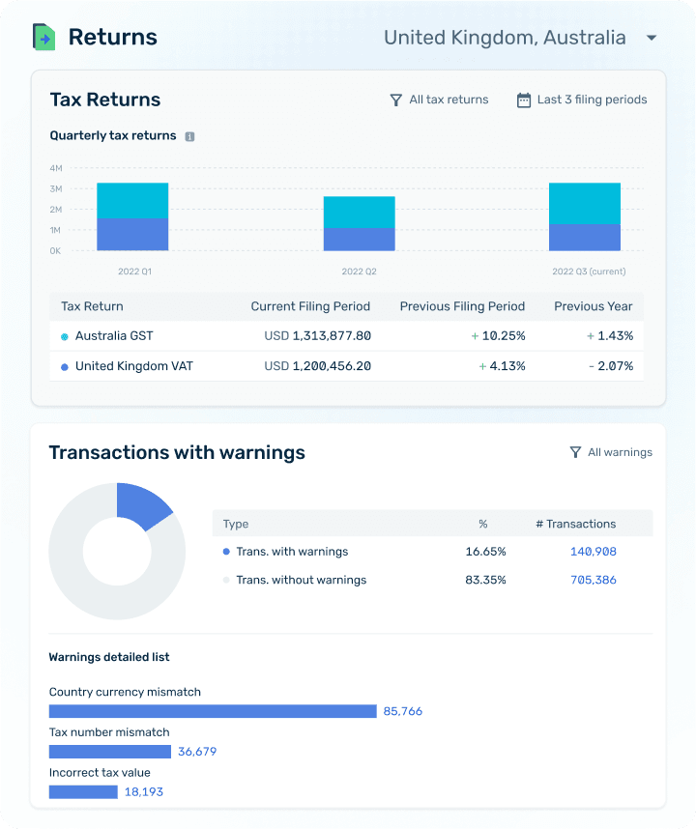
Task: Click the 2022 Q1 axis label
Action: point(134,272)
